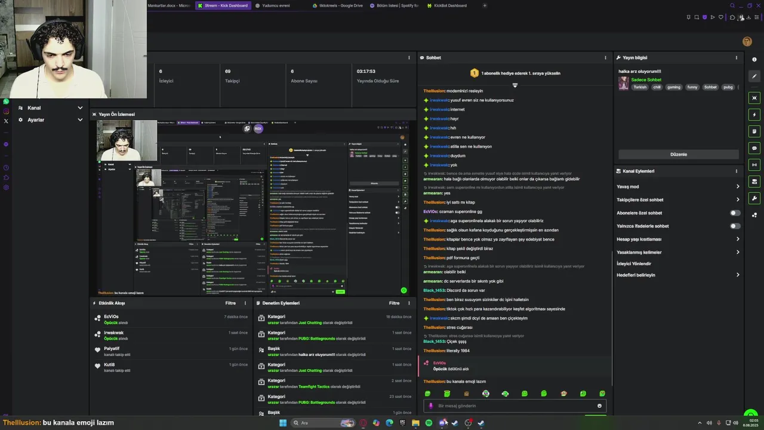The image size is (764, 430).
Task: Click the message input field
Action: click(515, 406)
